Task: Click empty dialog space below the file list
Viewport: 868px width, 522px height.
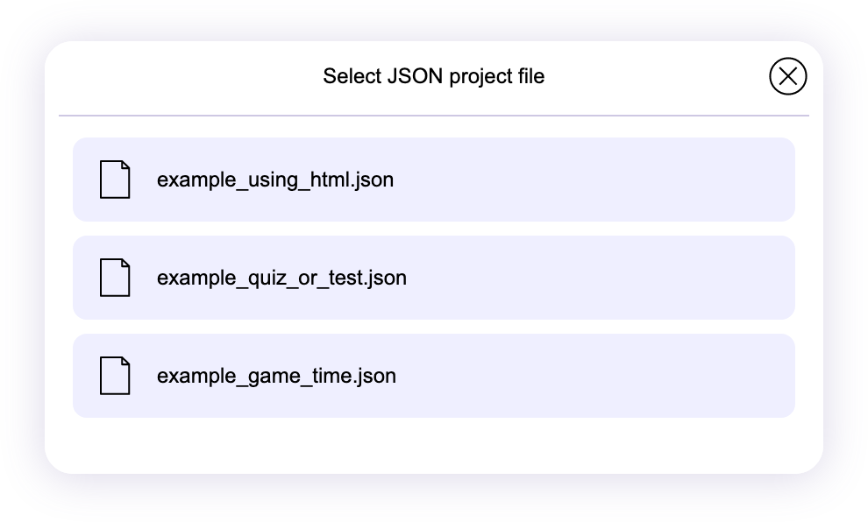Action: 433,445
